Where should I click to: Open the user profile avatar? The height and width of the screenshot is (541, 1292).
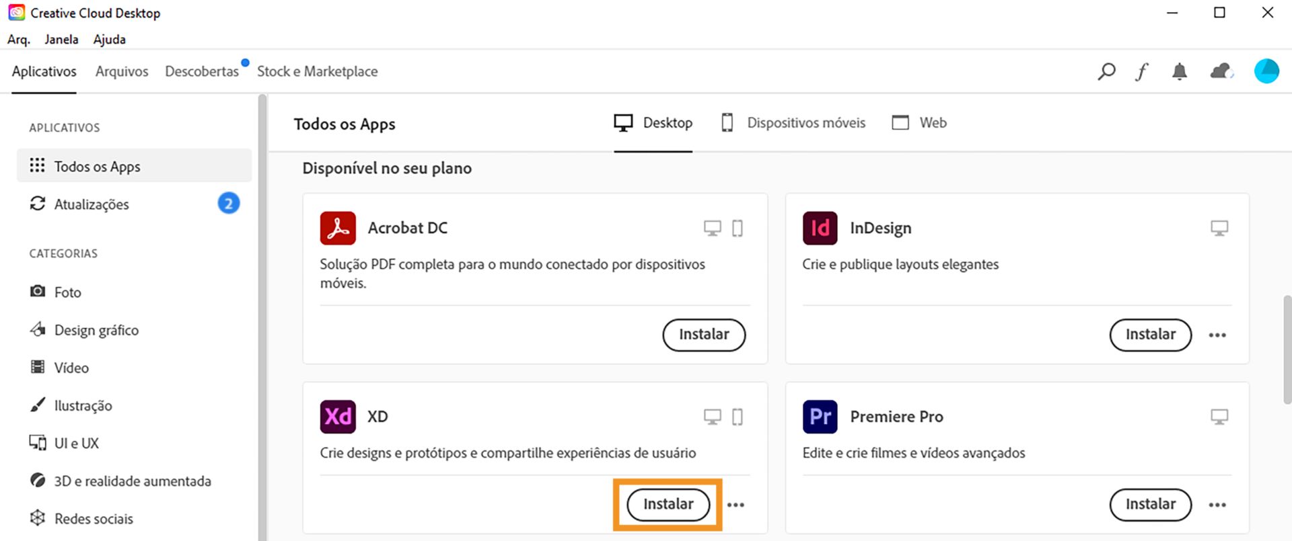(1266, 71)
